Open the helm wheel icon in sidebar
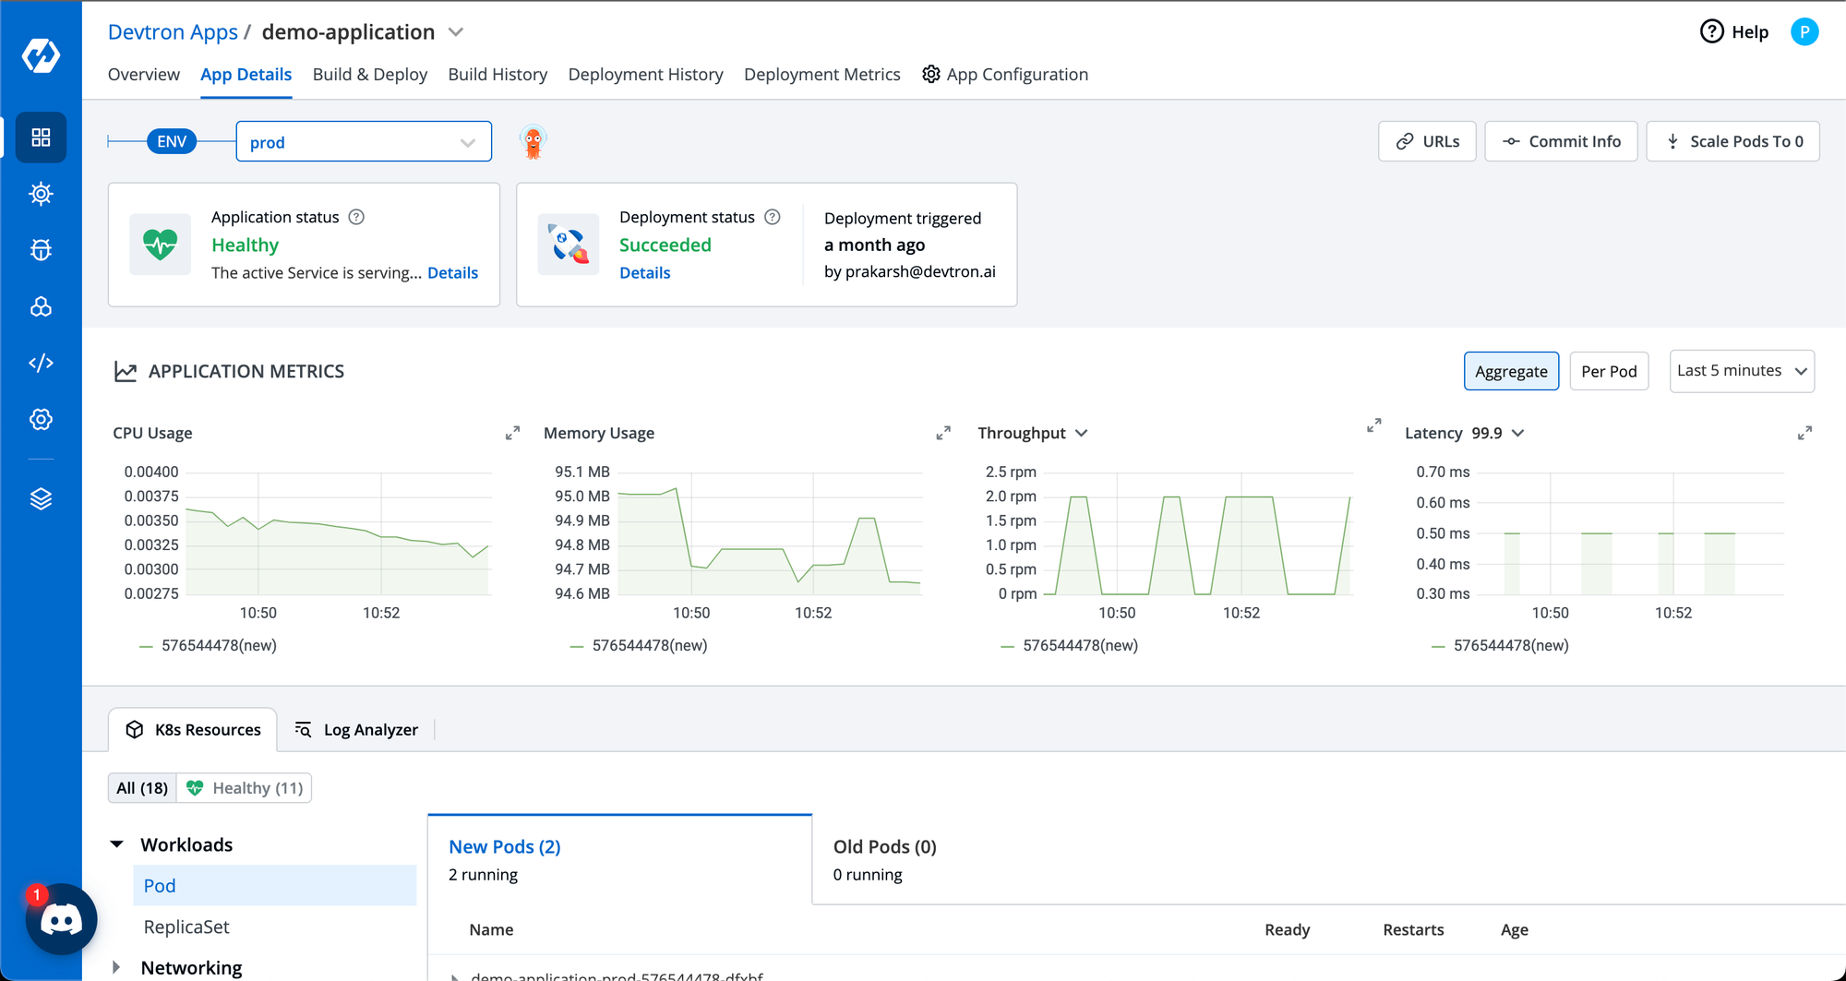Screen dimensions: 1846x981 (x=41, y=194)
